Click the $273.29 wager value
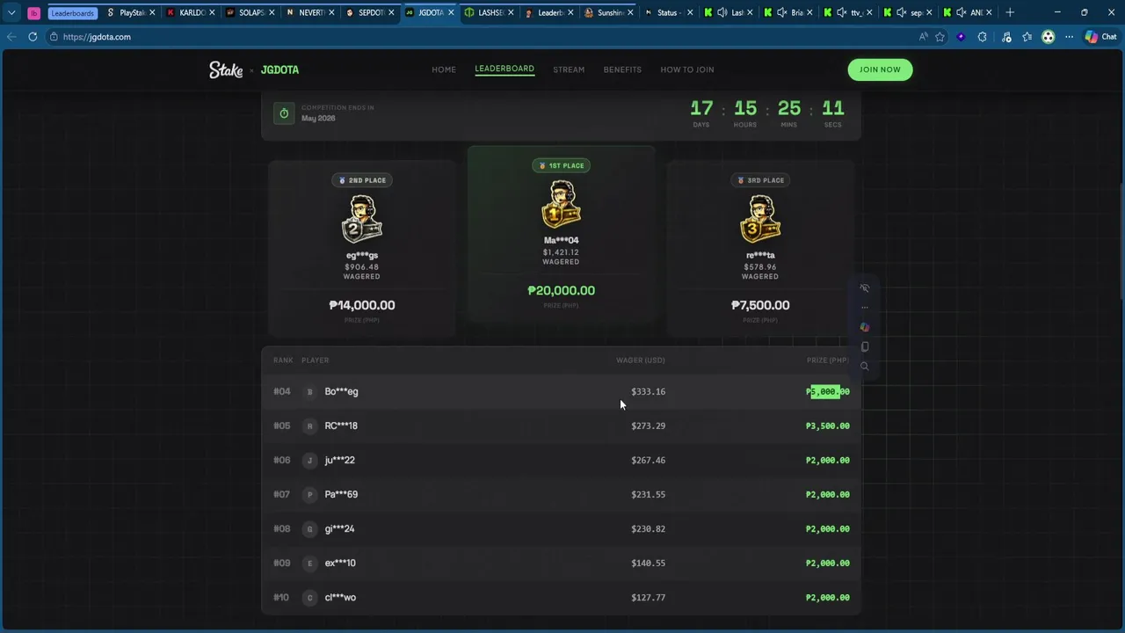Image resolution: width=1125 pixels, height=633 pixels. (648, 426)
